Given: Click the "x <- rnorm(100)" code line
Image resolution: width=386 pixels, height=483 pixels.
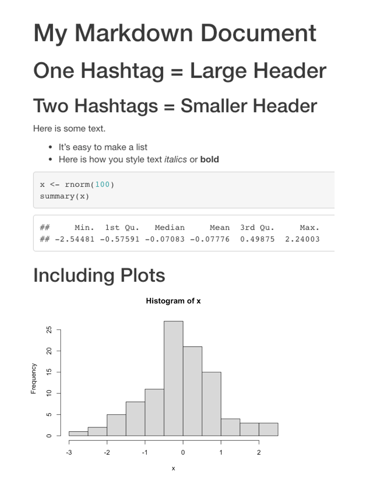Looking at the screenshot, I should (x=77, y=185).
